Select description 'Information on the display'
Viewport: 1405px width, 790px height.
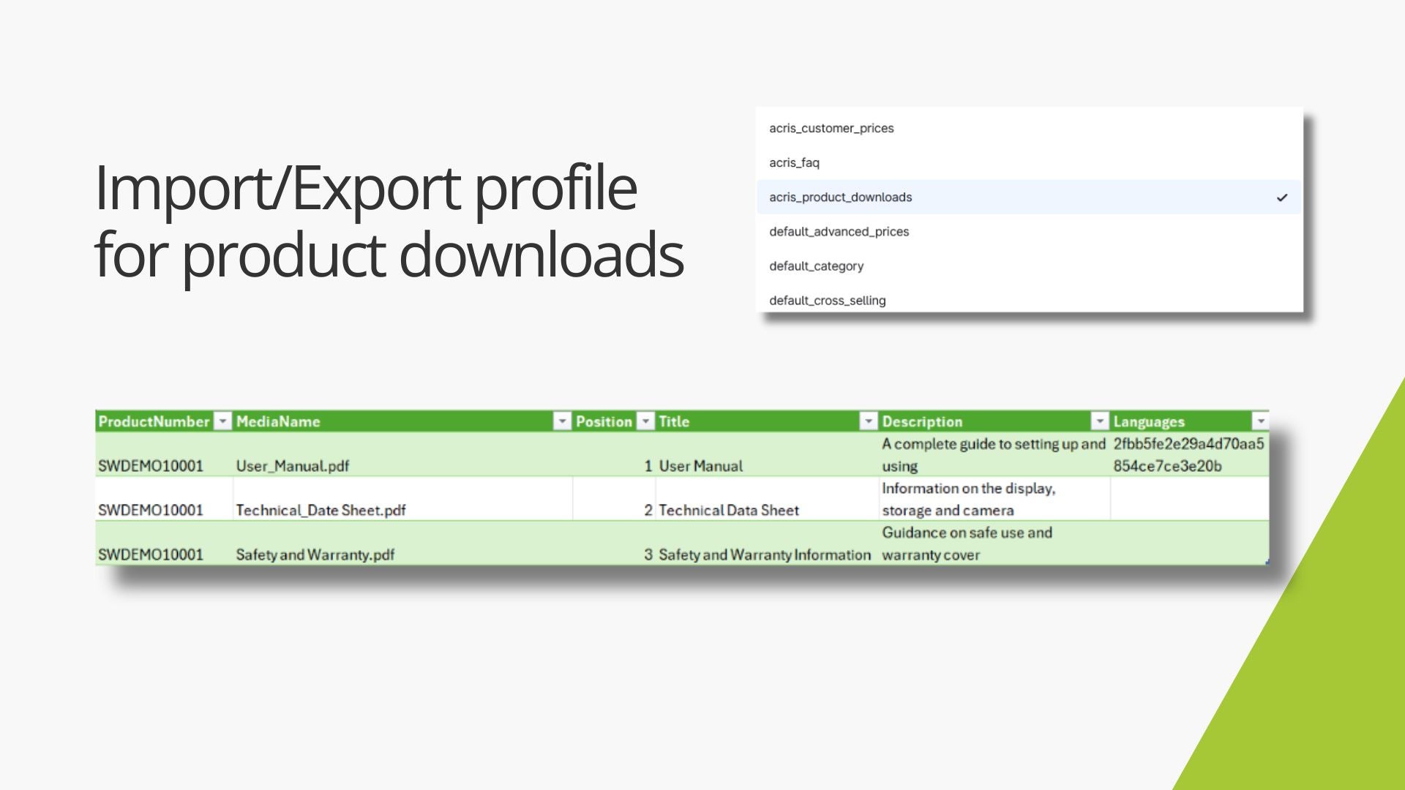(x=994, y=499)
